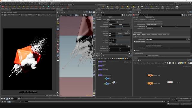Toggle Enable Background Image checkbox
The width and height of the screenshot is (192, 108).
pos(110,44)
